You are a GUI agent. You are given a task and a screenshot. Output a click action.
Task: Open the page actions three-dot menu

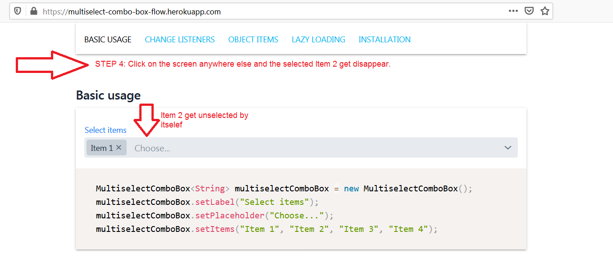click(513, 11)
